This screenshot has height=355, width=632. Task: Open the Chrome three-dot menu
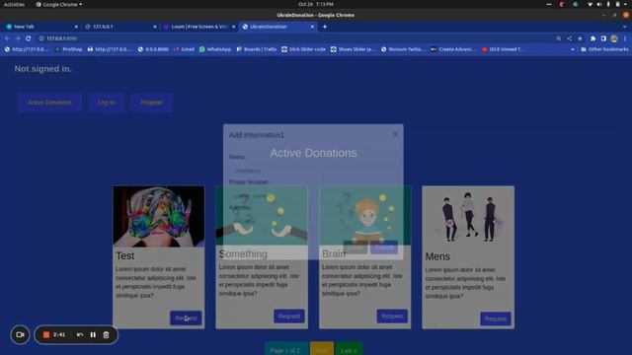[x=625, y=38]
